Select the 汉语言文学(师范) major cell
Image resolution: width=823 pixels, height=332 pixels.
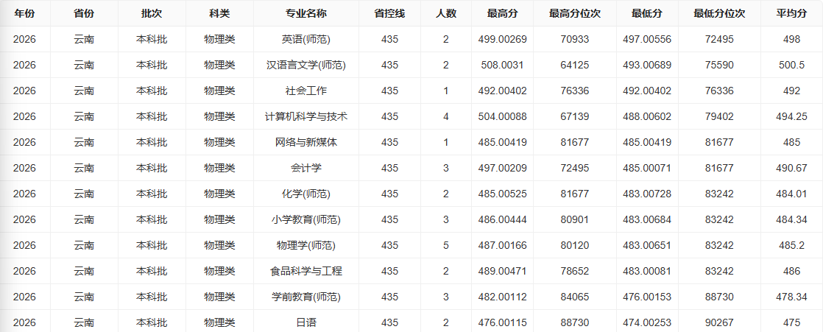tap(306, 65)
